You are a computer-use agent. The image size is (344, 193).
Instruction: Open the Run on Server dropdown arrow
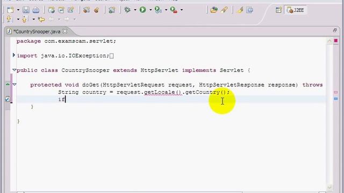pos(166,10)
